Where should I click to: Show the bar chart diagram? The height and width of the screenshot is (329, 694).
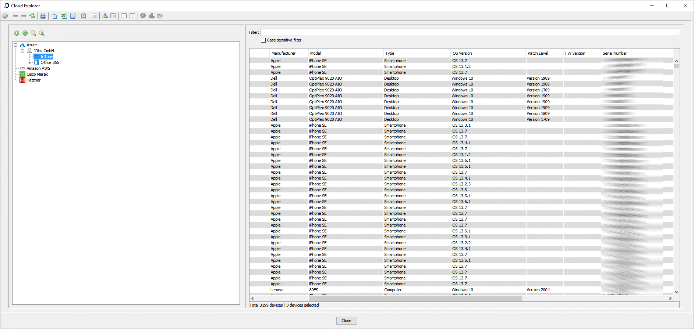151,16
